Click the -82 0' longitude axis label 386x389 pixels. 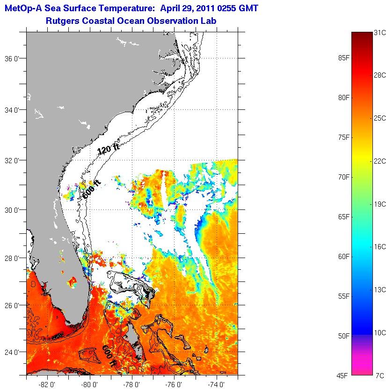(47, 384)
